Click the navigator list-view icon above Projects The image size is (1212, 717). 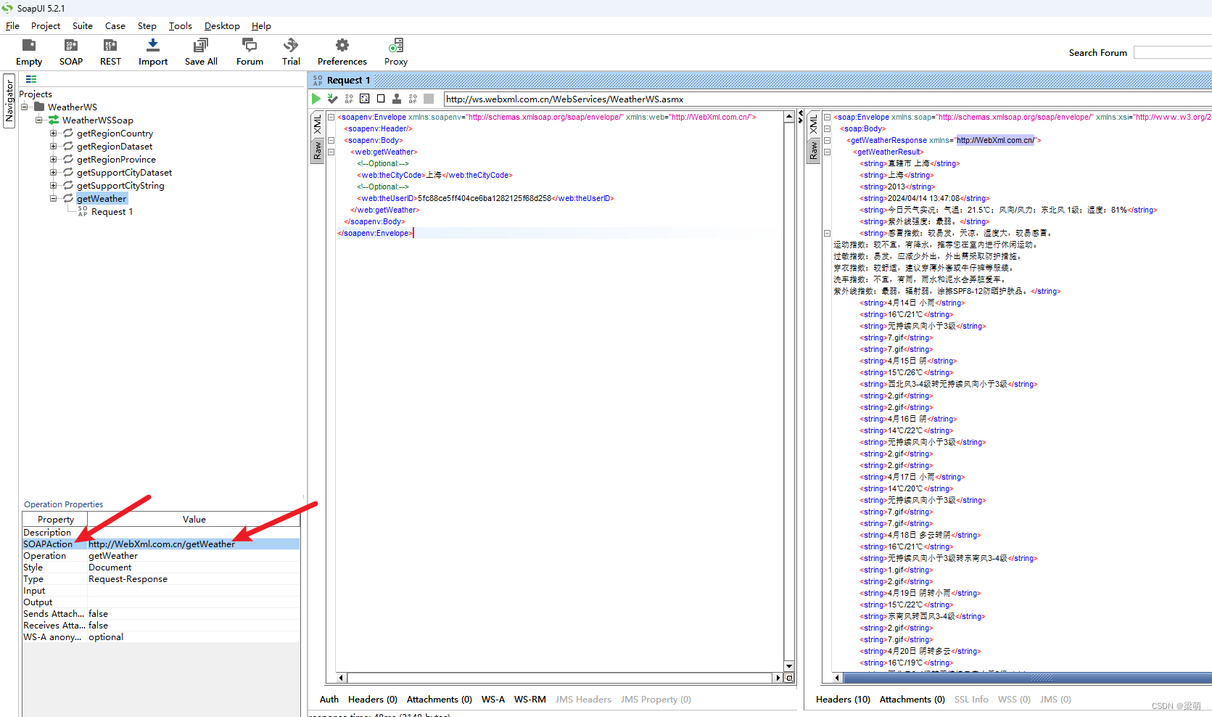click(31, 79)
